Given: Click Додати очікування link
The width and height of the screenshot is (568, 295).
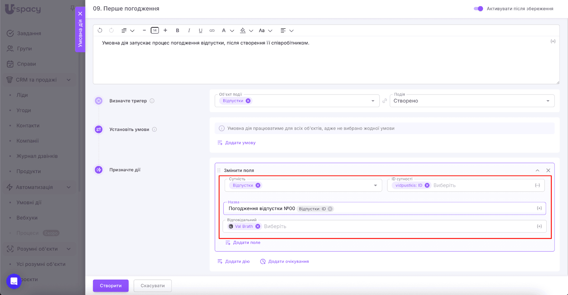Looking at the screenshot, I should [288, 262].
